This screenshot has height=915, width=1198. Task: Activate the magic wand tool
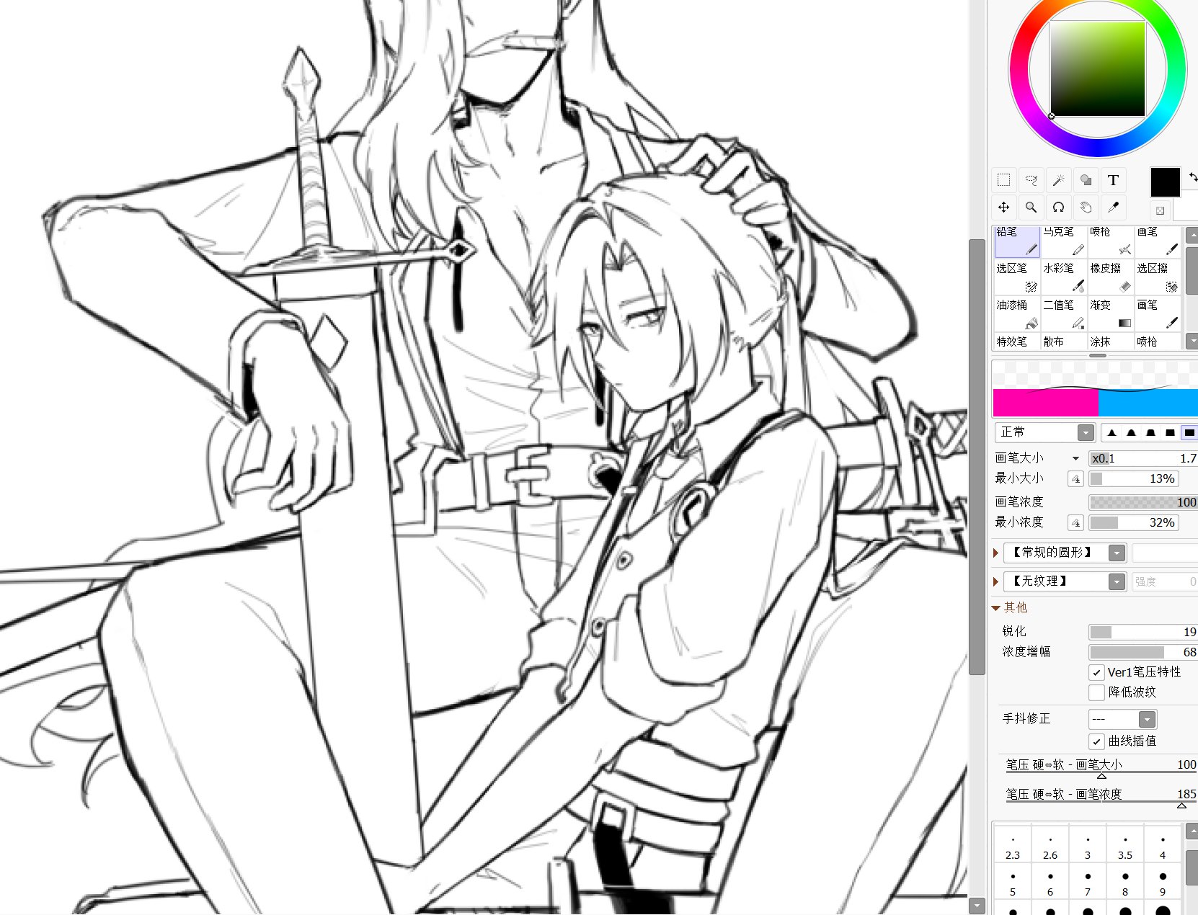coord(1058,180)
